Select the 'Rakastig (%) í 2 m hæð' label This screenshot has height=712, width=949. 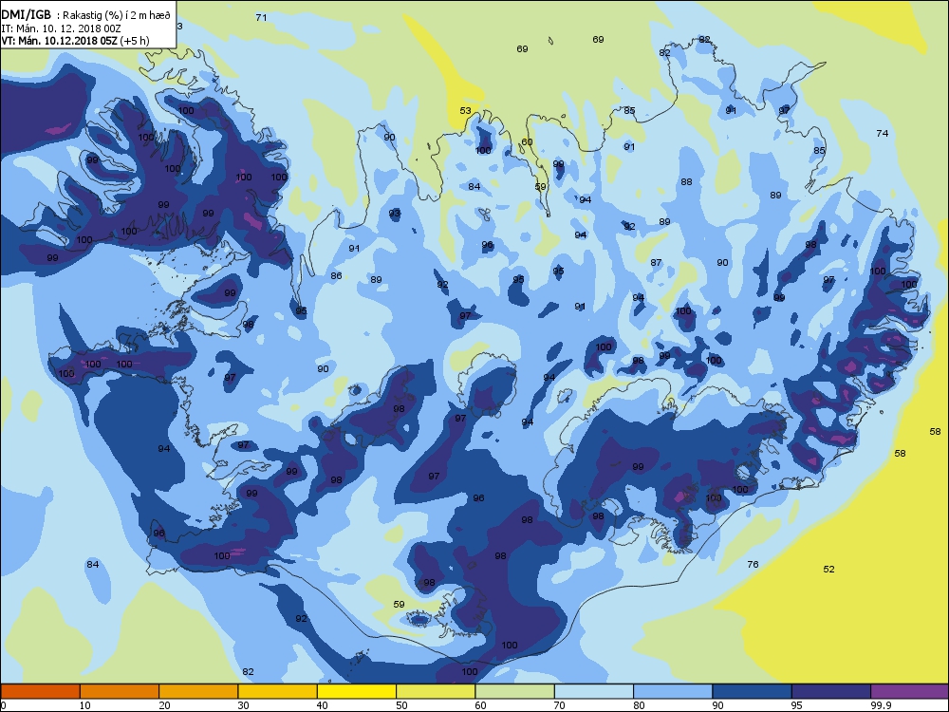(x=117, y=16)
